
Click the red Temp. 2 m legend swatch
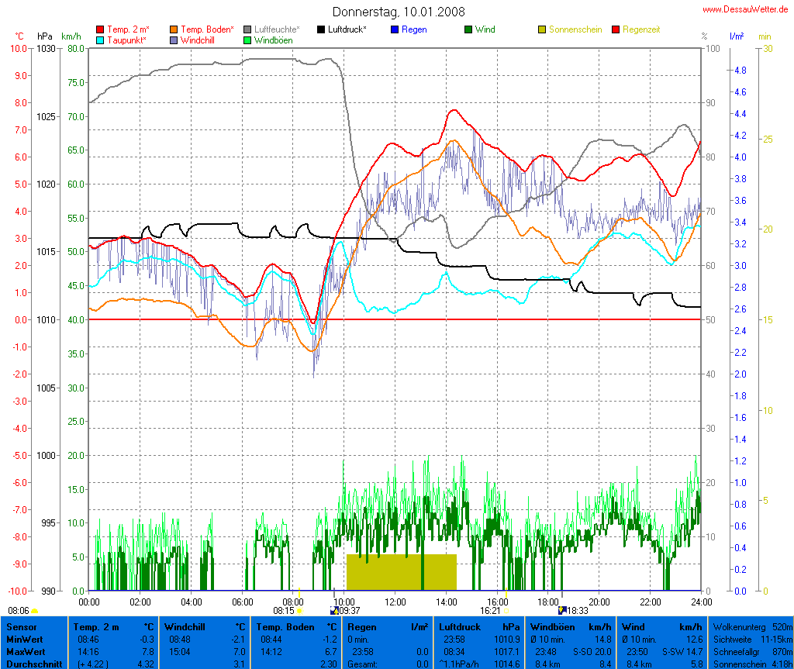[x=100, y=29]
